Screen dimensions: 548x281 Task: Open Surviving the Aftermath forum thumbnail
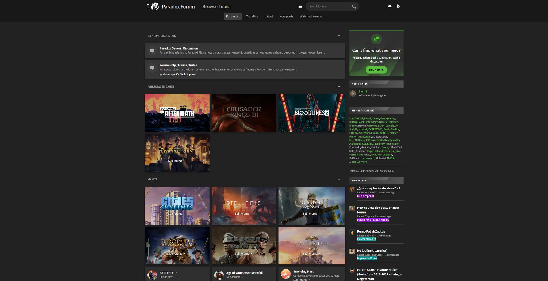coord(177,113)
